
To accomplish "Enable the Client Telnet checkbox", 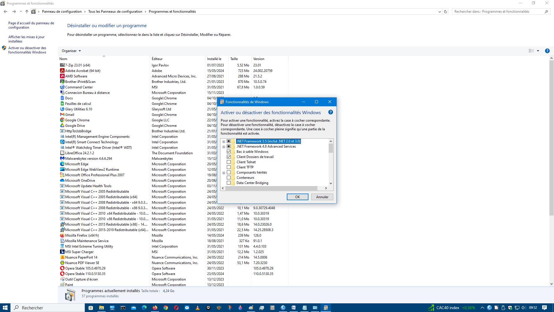I will 229,162.
